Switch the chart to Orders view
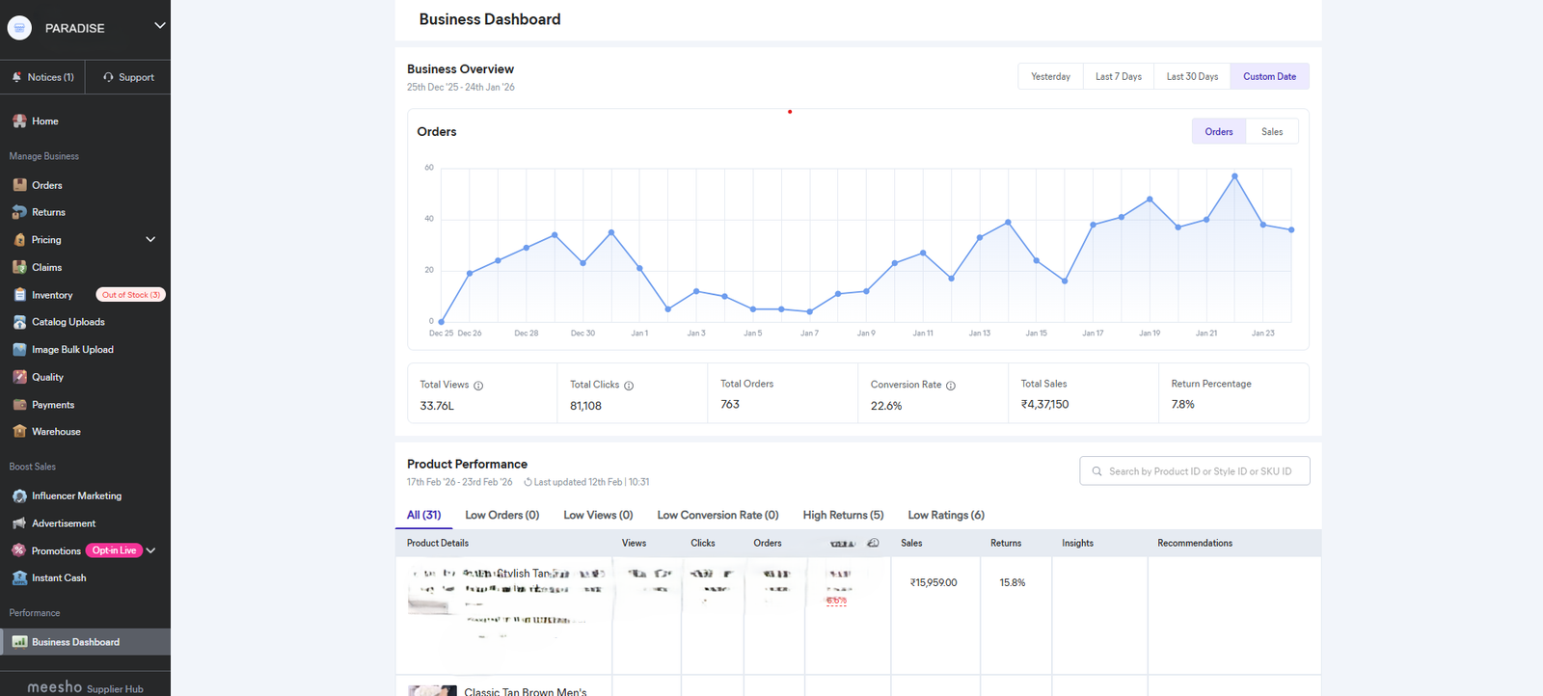 (1219, 132)
